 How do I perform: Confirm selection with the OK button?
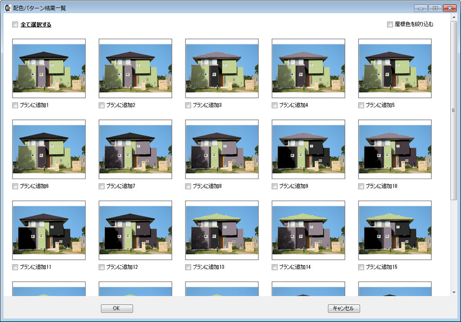117,308
